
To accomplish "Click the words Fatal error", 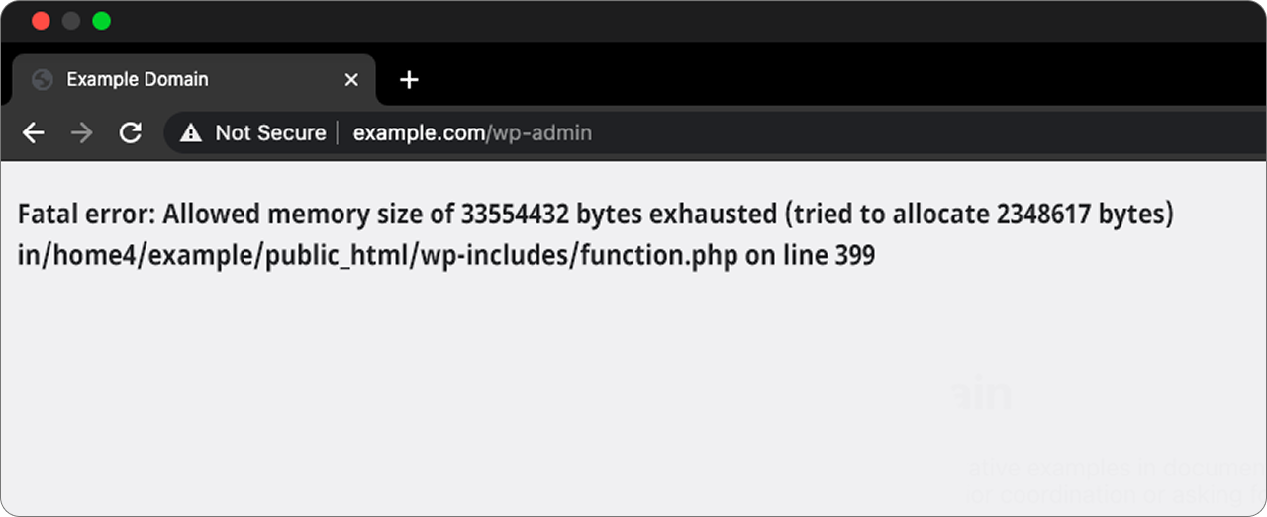I will click(87, 214).
